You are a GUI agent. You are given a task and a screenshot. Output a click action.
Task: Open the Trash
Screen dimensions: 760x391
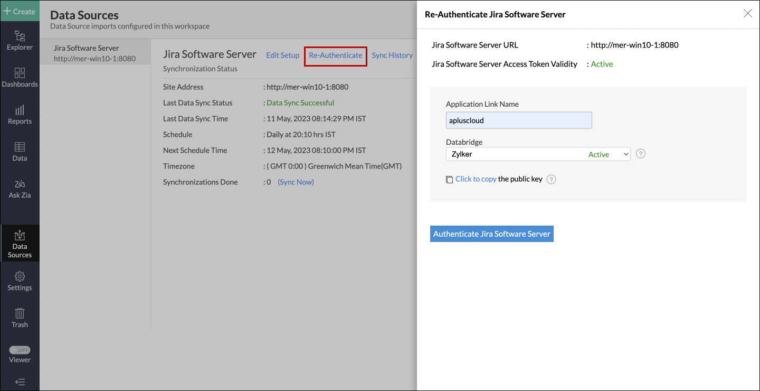coord(20,318)
